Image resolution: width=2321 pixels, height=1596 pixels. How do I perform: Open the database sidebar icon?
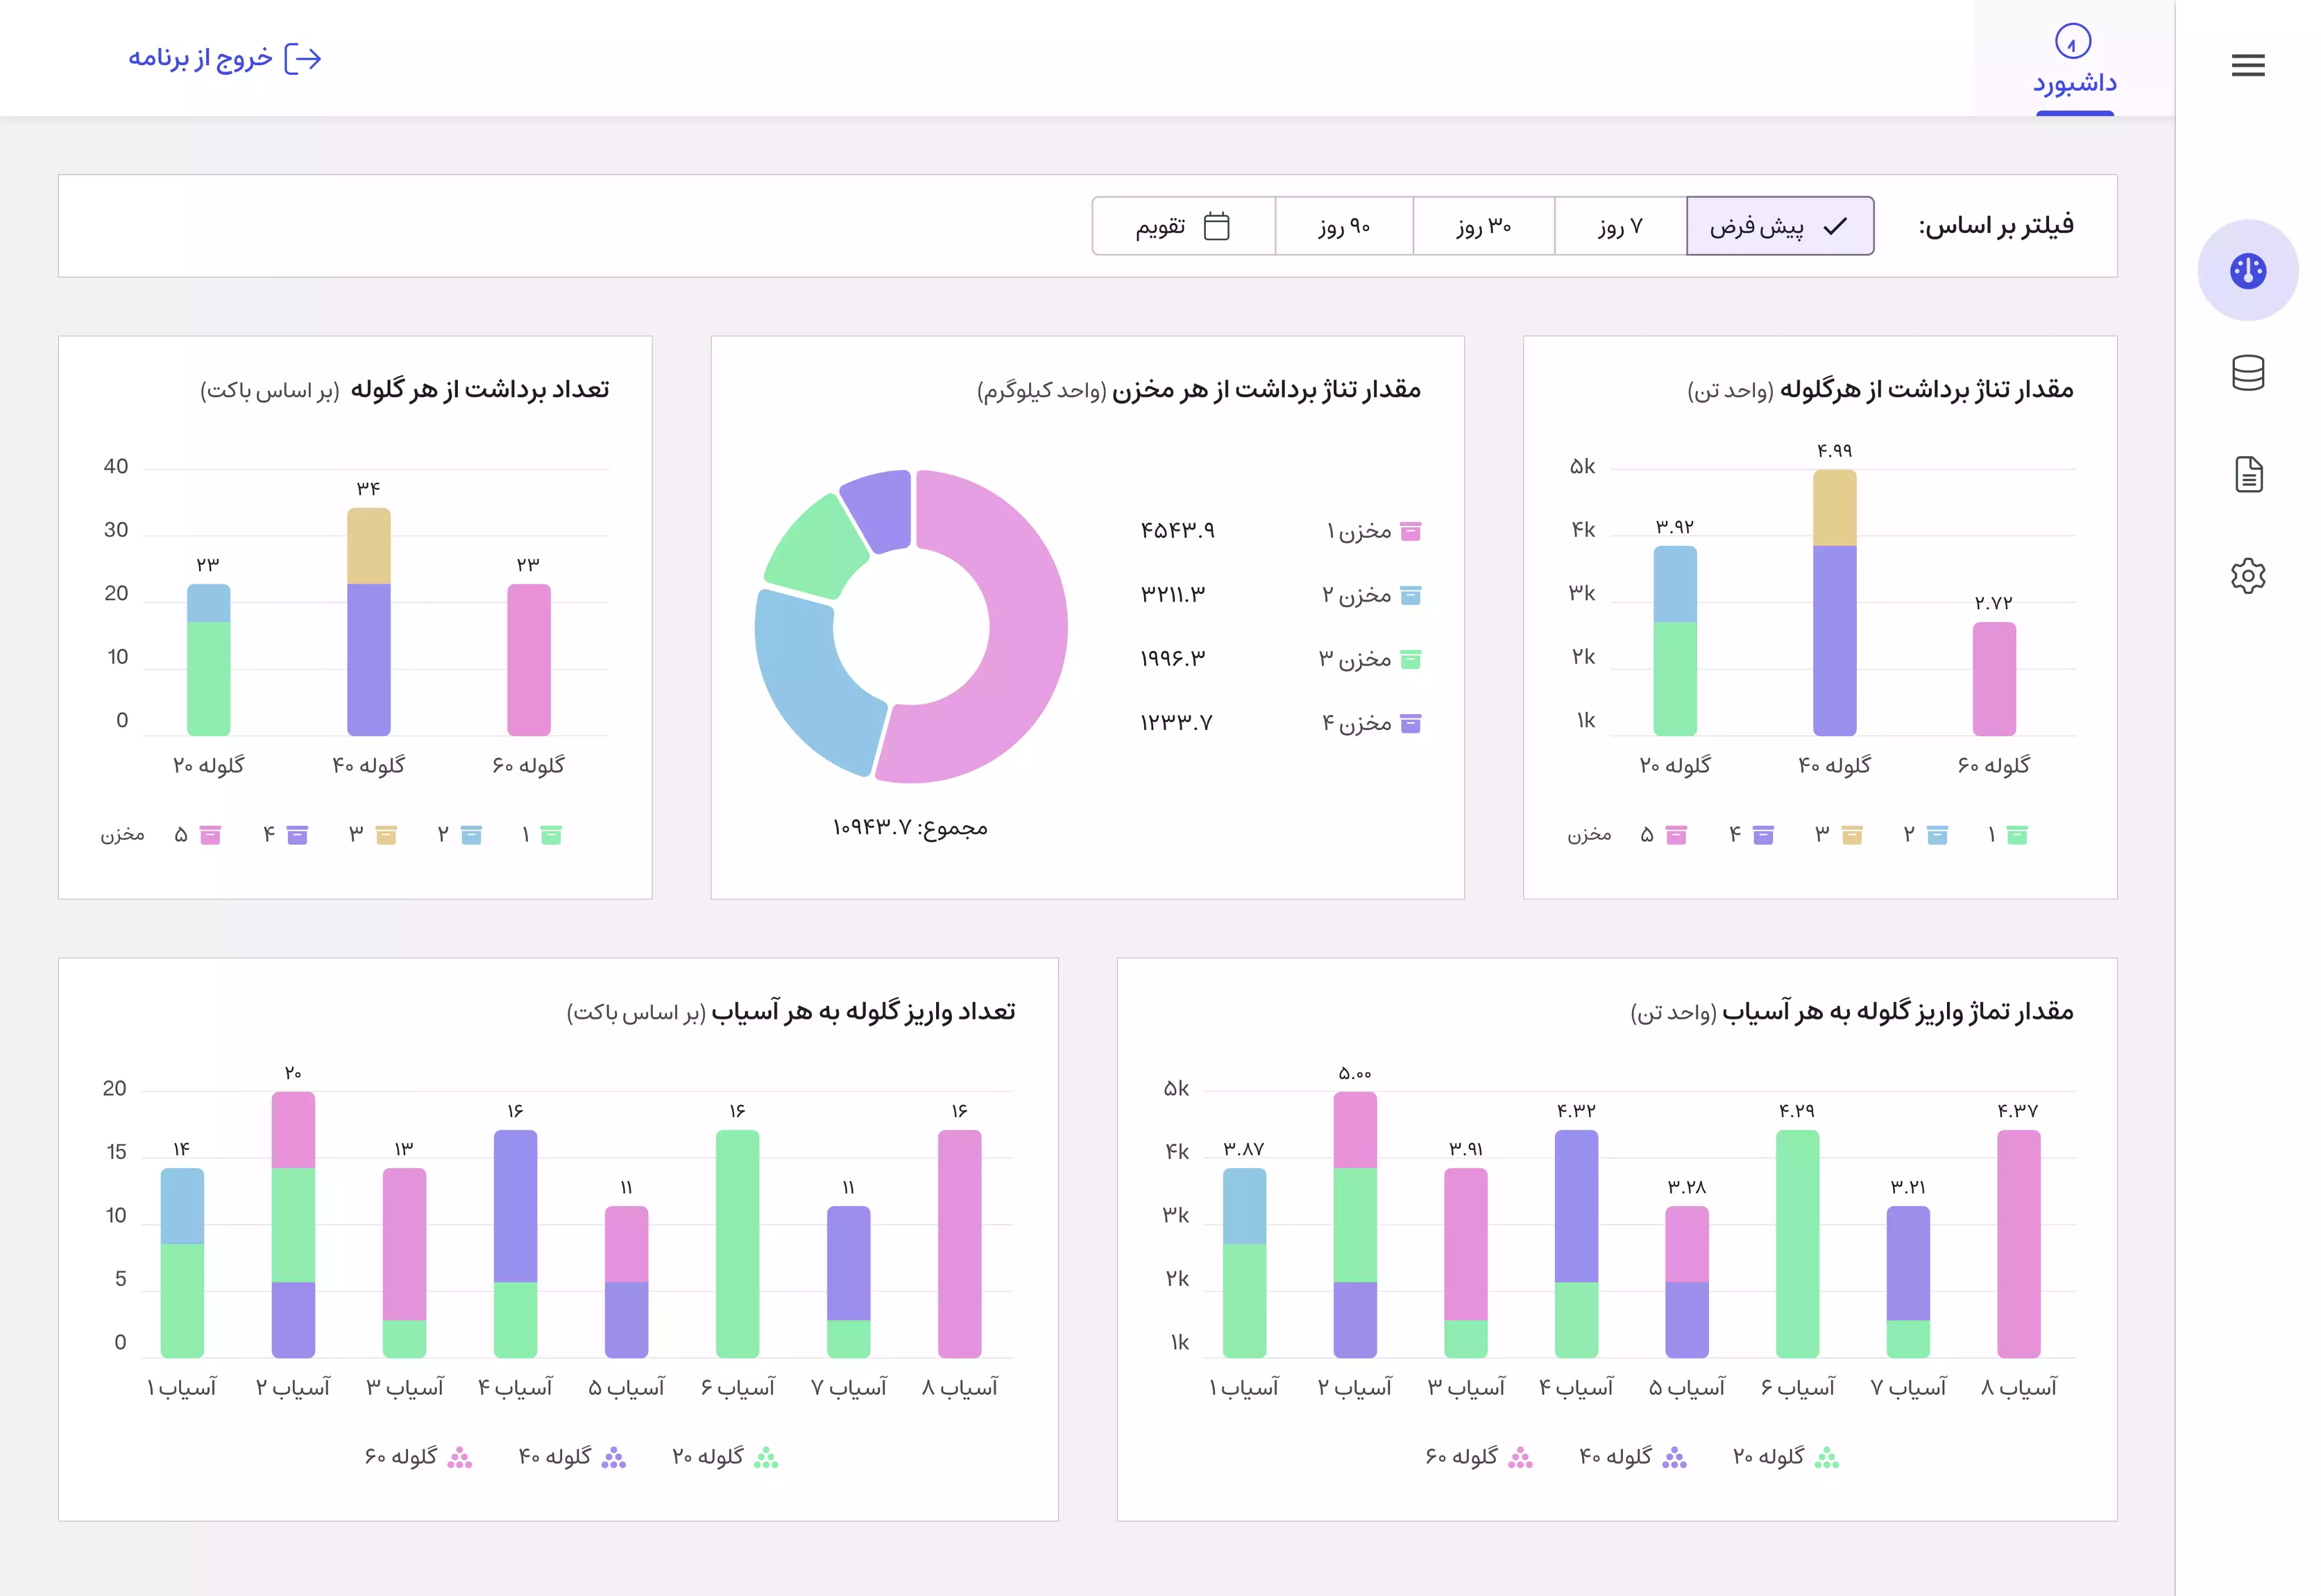pos(2247,373)
